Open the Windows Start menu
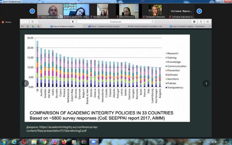Screen dimensions: 232x145 [4, 142]
